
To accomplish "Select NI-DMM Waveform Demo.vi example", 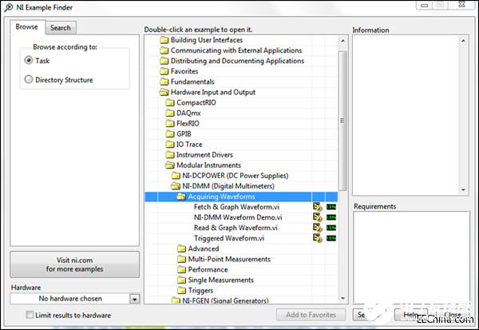I will (238, 217).
